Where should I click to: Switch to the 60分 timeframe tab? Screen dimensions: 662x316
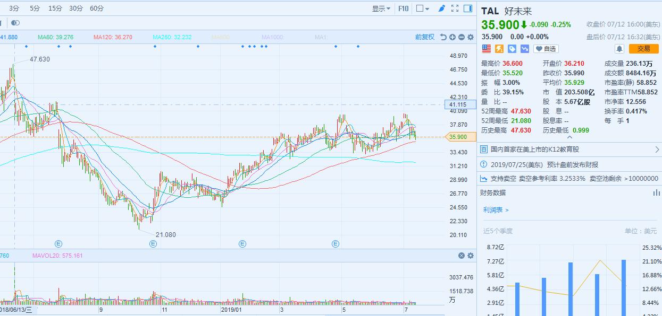pyautogui.click(x=97, y=8)
